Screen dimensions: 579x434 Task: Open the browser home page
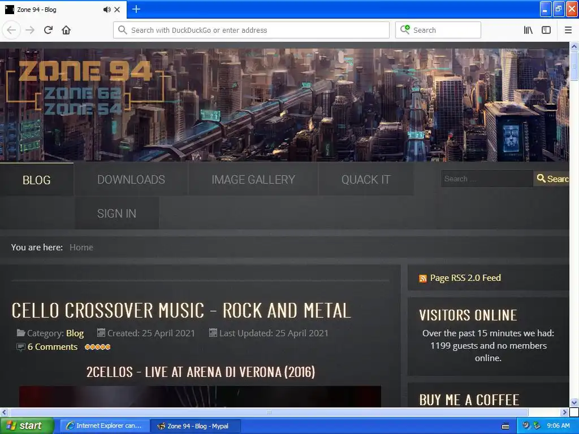click(66, 30)
